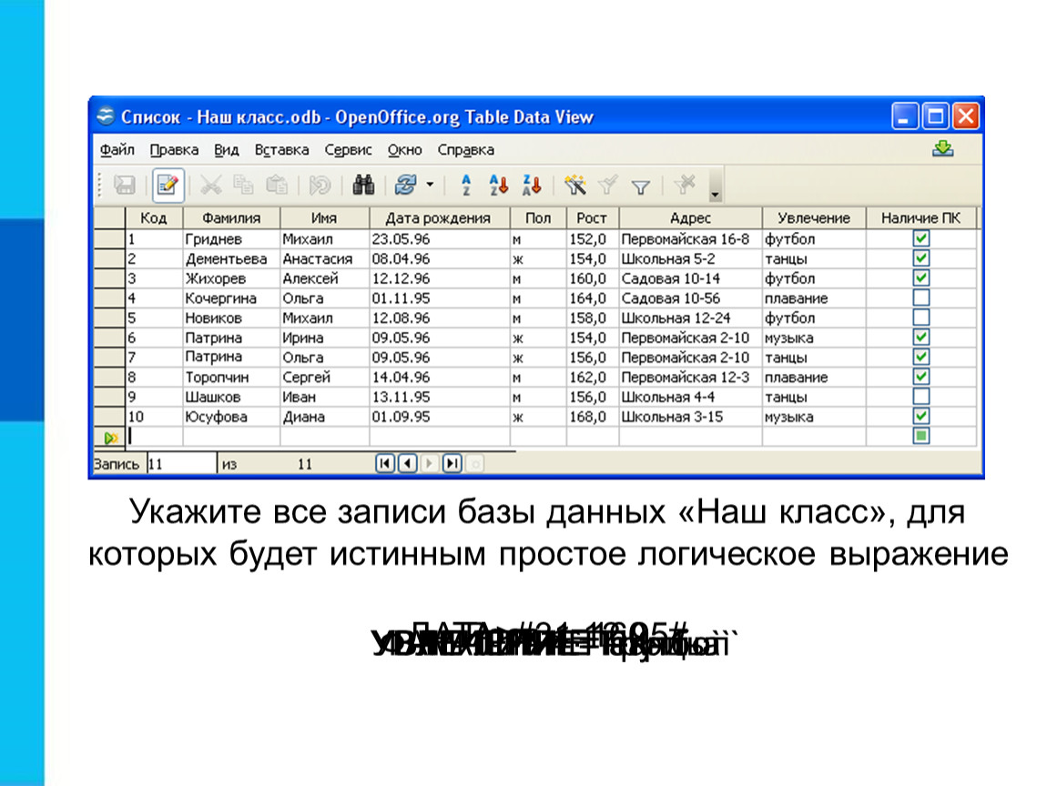Click the new record navigation button

pos(474,463)
